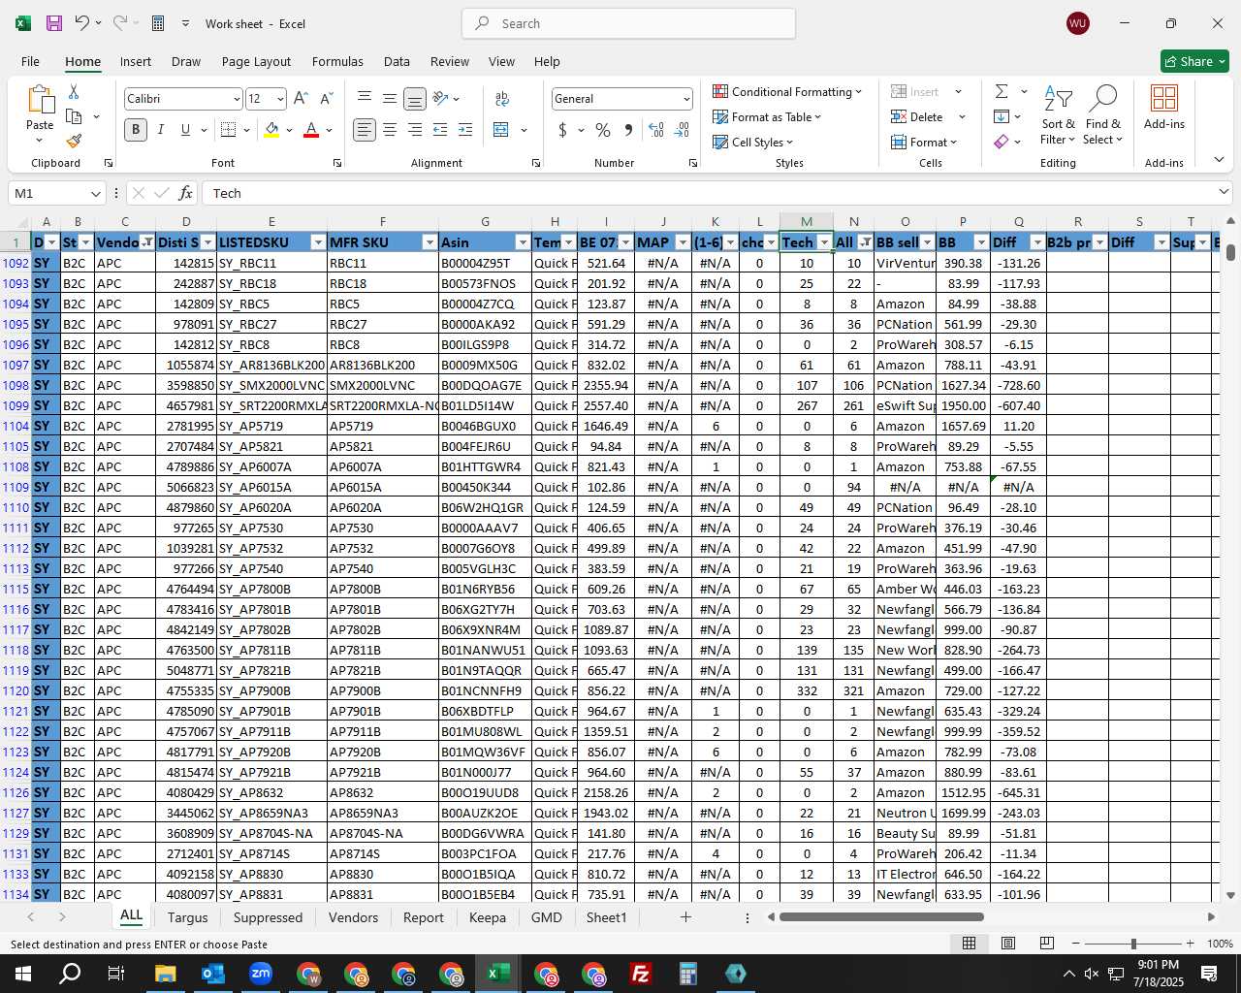Toggle Align Left for cell text
Image resolution: width=1241 pixels, height=993 pixels.
365,130
